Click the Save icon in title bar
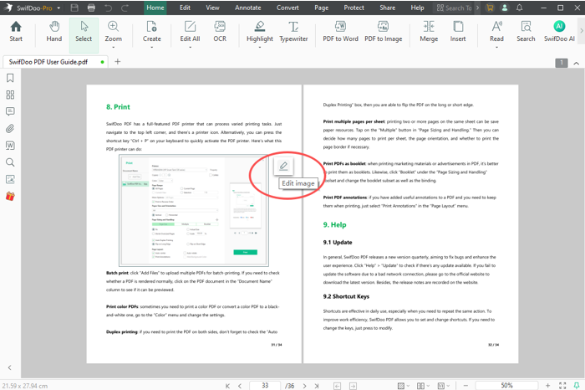Screen dimensions: 585x390 [x=74, y=8]
